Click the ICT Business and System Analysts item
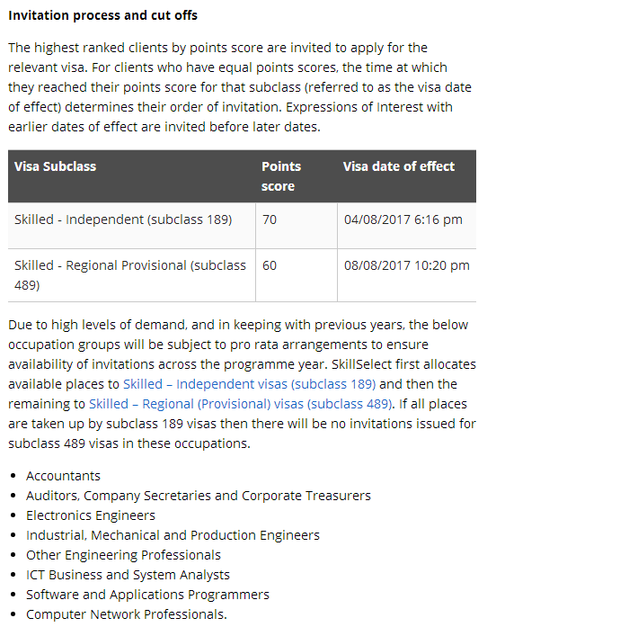Viewport: 629px width, 627px height. coord(128,575)
